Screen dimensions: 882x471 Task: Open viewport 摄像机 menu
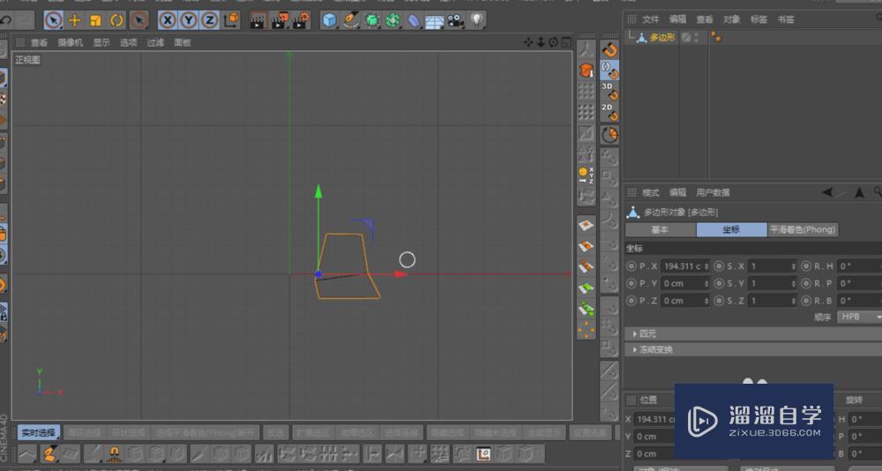[71, 42]
